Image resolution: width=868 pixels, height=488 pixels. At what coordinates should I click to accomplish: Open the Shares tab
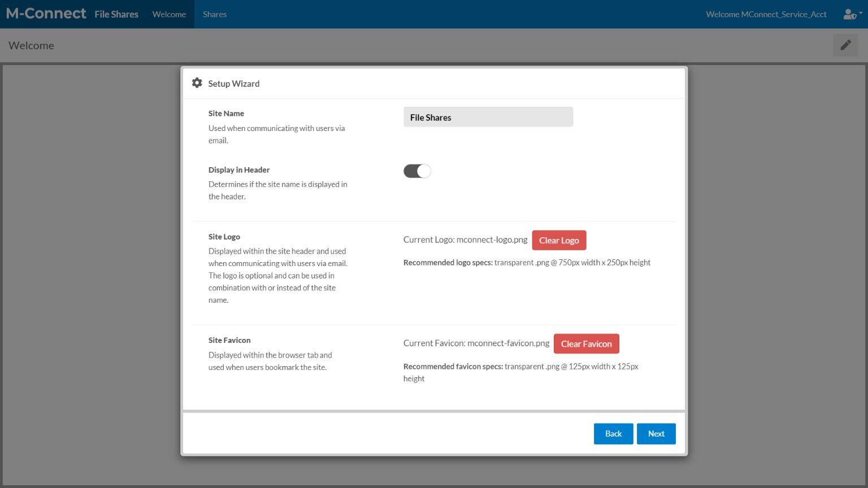(215, 14)
